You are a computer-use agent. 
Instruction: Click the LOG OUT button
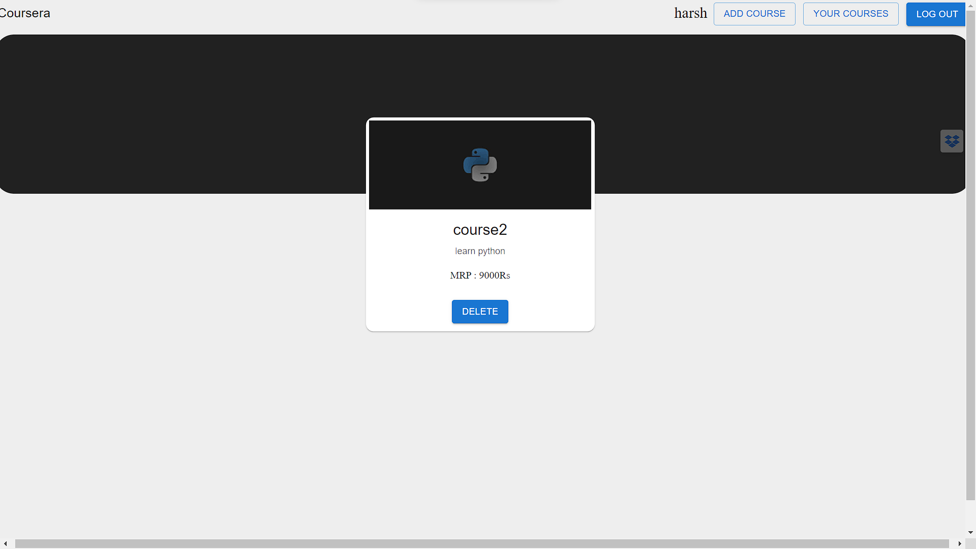pyautogui.click(x=936, y=14)
